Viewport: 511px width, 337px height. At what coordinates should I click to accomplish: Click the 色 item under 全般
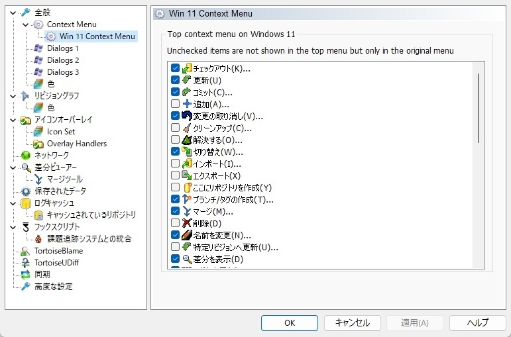[x=51, y=84]
